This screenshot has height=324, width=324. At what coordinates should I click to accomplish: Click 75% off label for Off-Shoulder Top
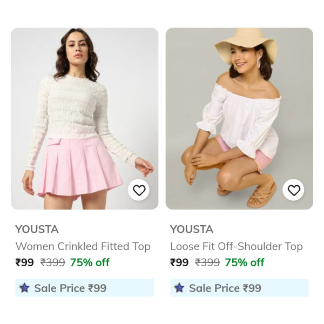tap(245, 262)
